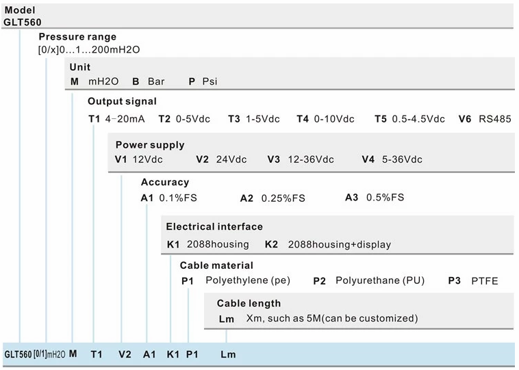Select the '0-10Vdc' output value

(x=334, y=119)
